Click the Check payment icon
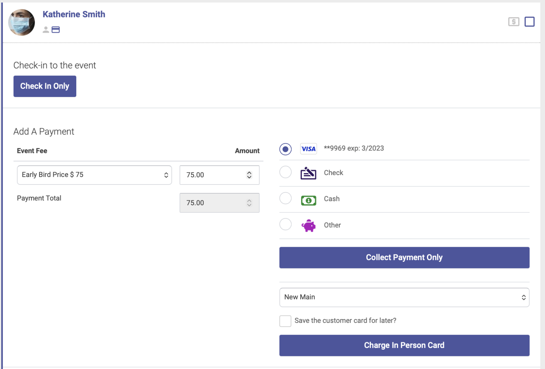 pos(308,173)
